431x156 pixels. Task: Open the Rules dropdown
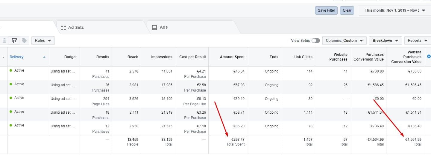pos(43,41)
